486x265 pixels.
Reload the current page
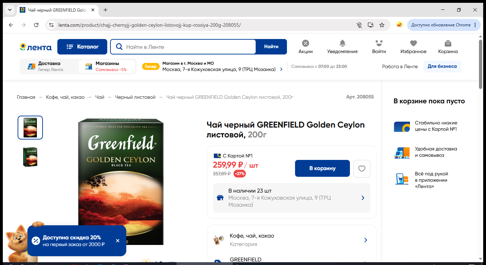click(36, 25)
